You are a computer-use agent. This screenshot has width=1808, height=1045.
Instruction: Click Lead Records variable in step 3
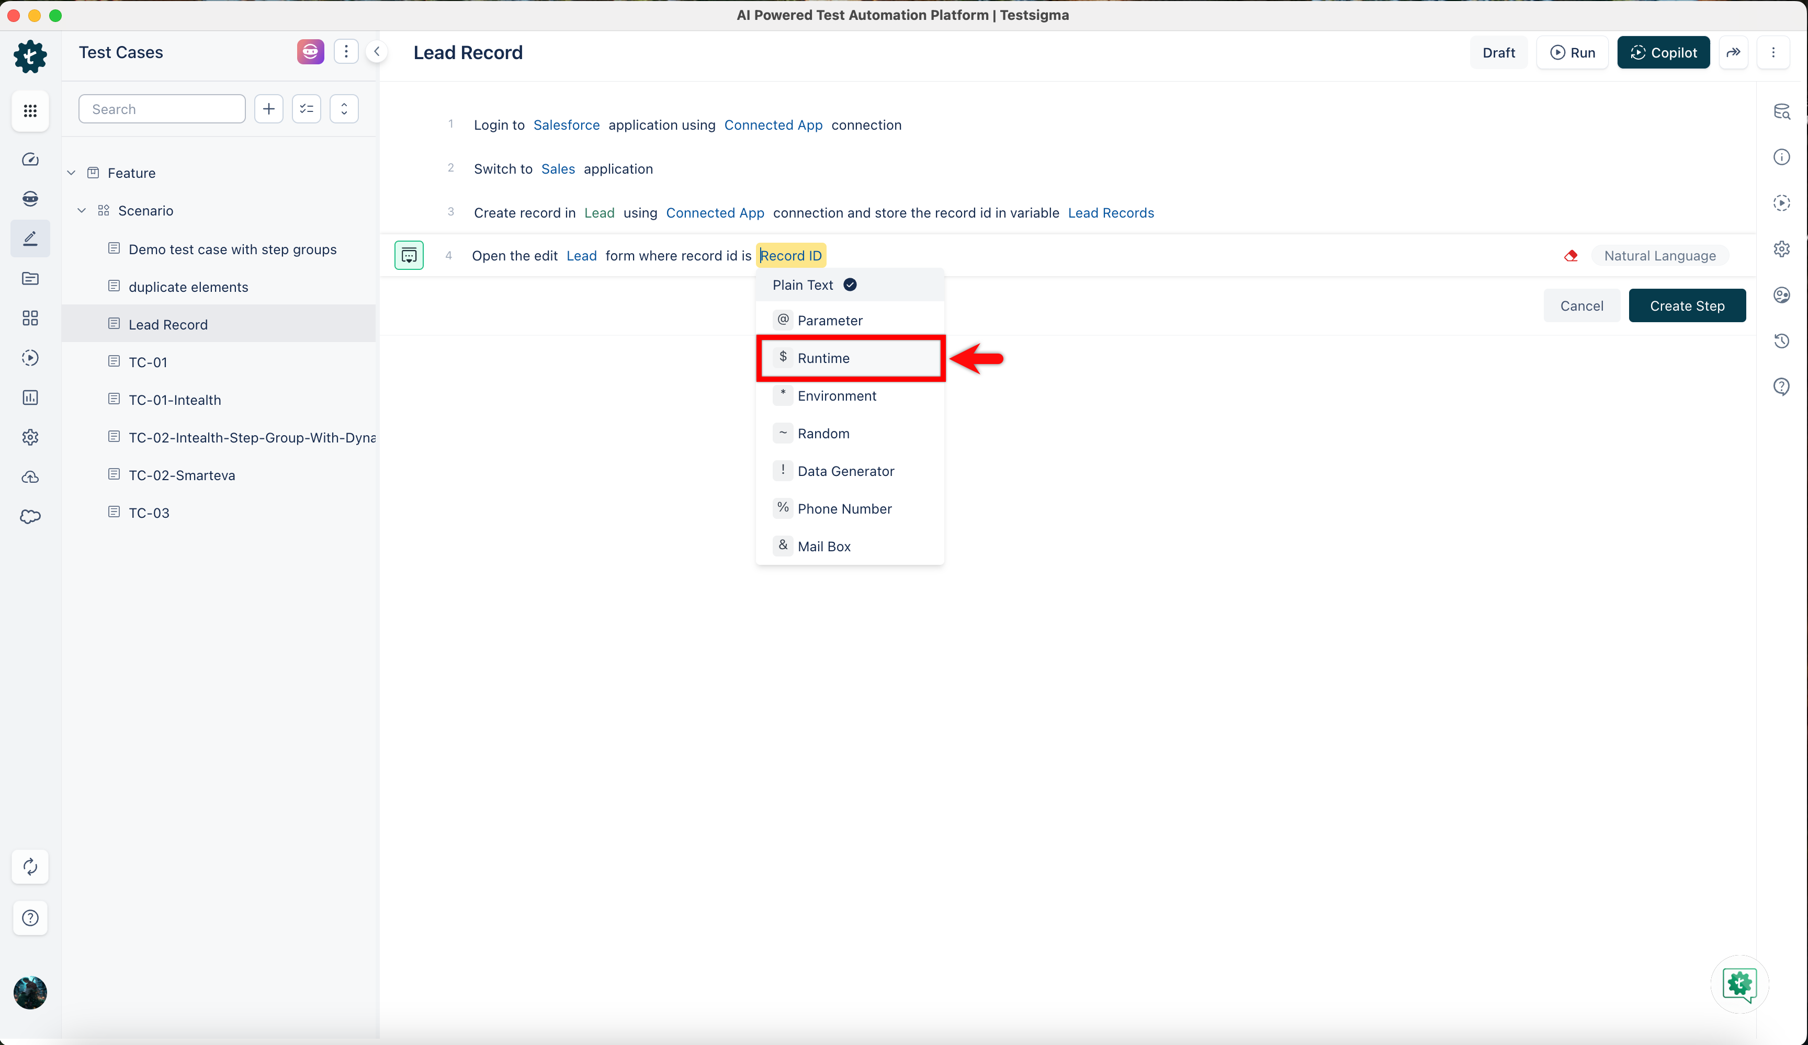click(1111, 213)
